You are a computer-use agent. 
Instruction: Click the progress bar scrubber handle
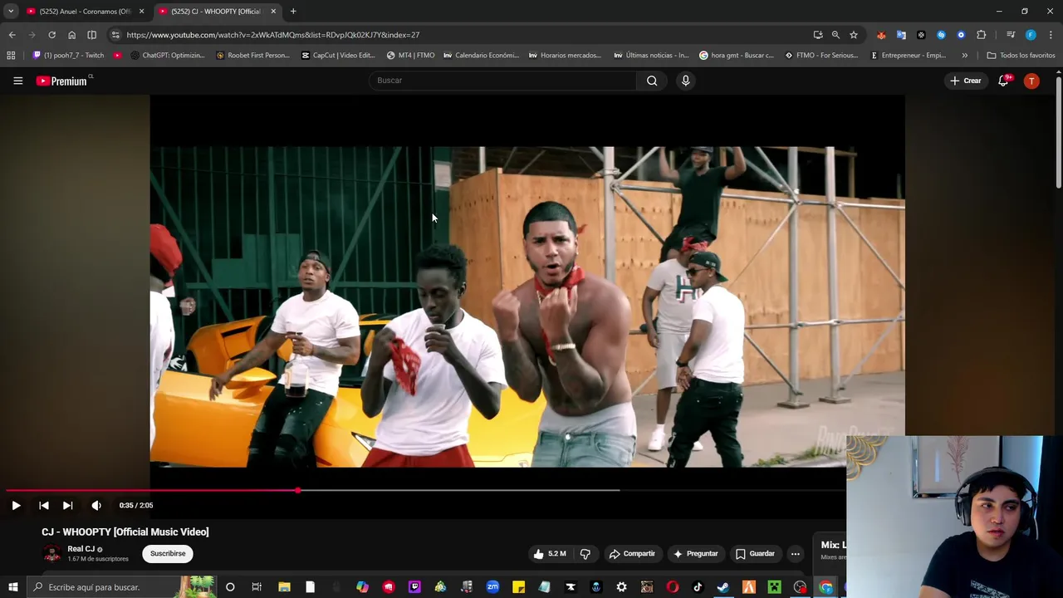297,490
